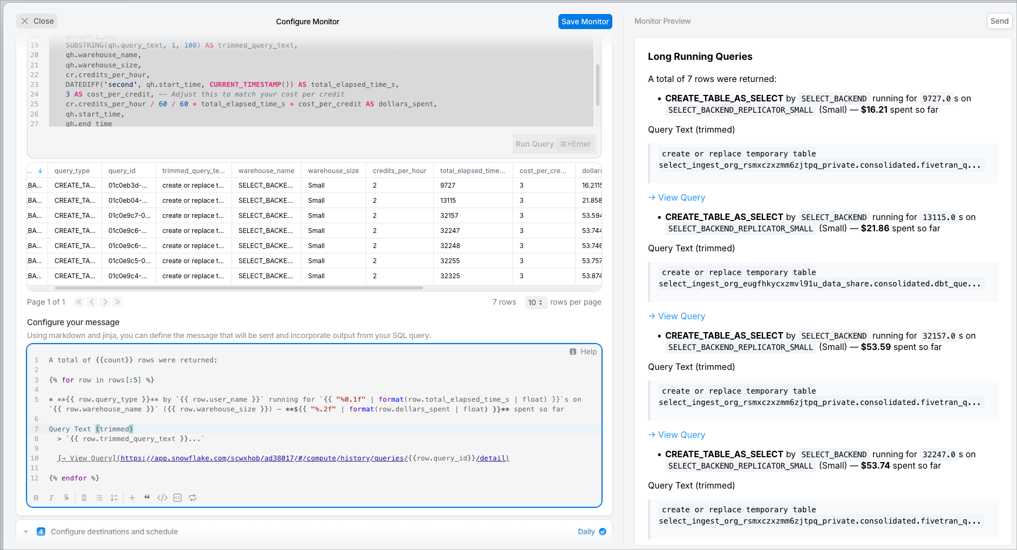Insert a block quote
Image resolution: width=1017 pixels, height=550 pixels.
[x=147, y=498]
